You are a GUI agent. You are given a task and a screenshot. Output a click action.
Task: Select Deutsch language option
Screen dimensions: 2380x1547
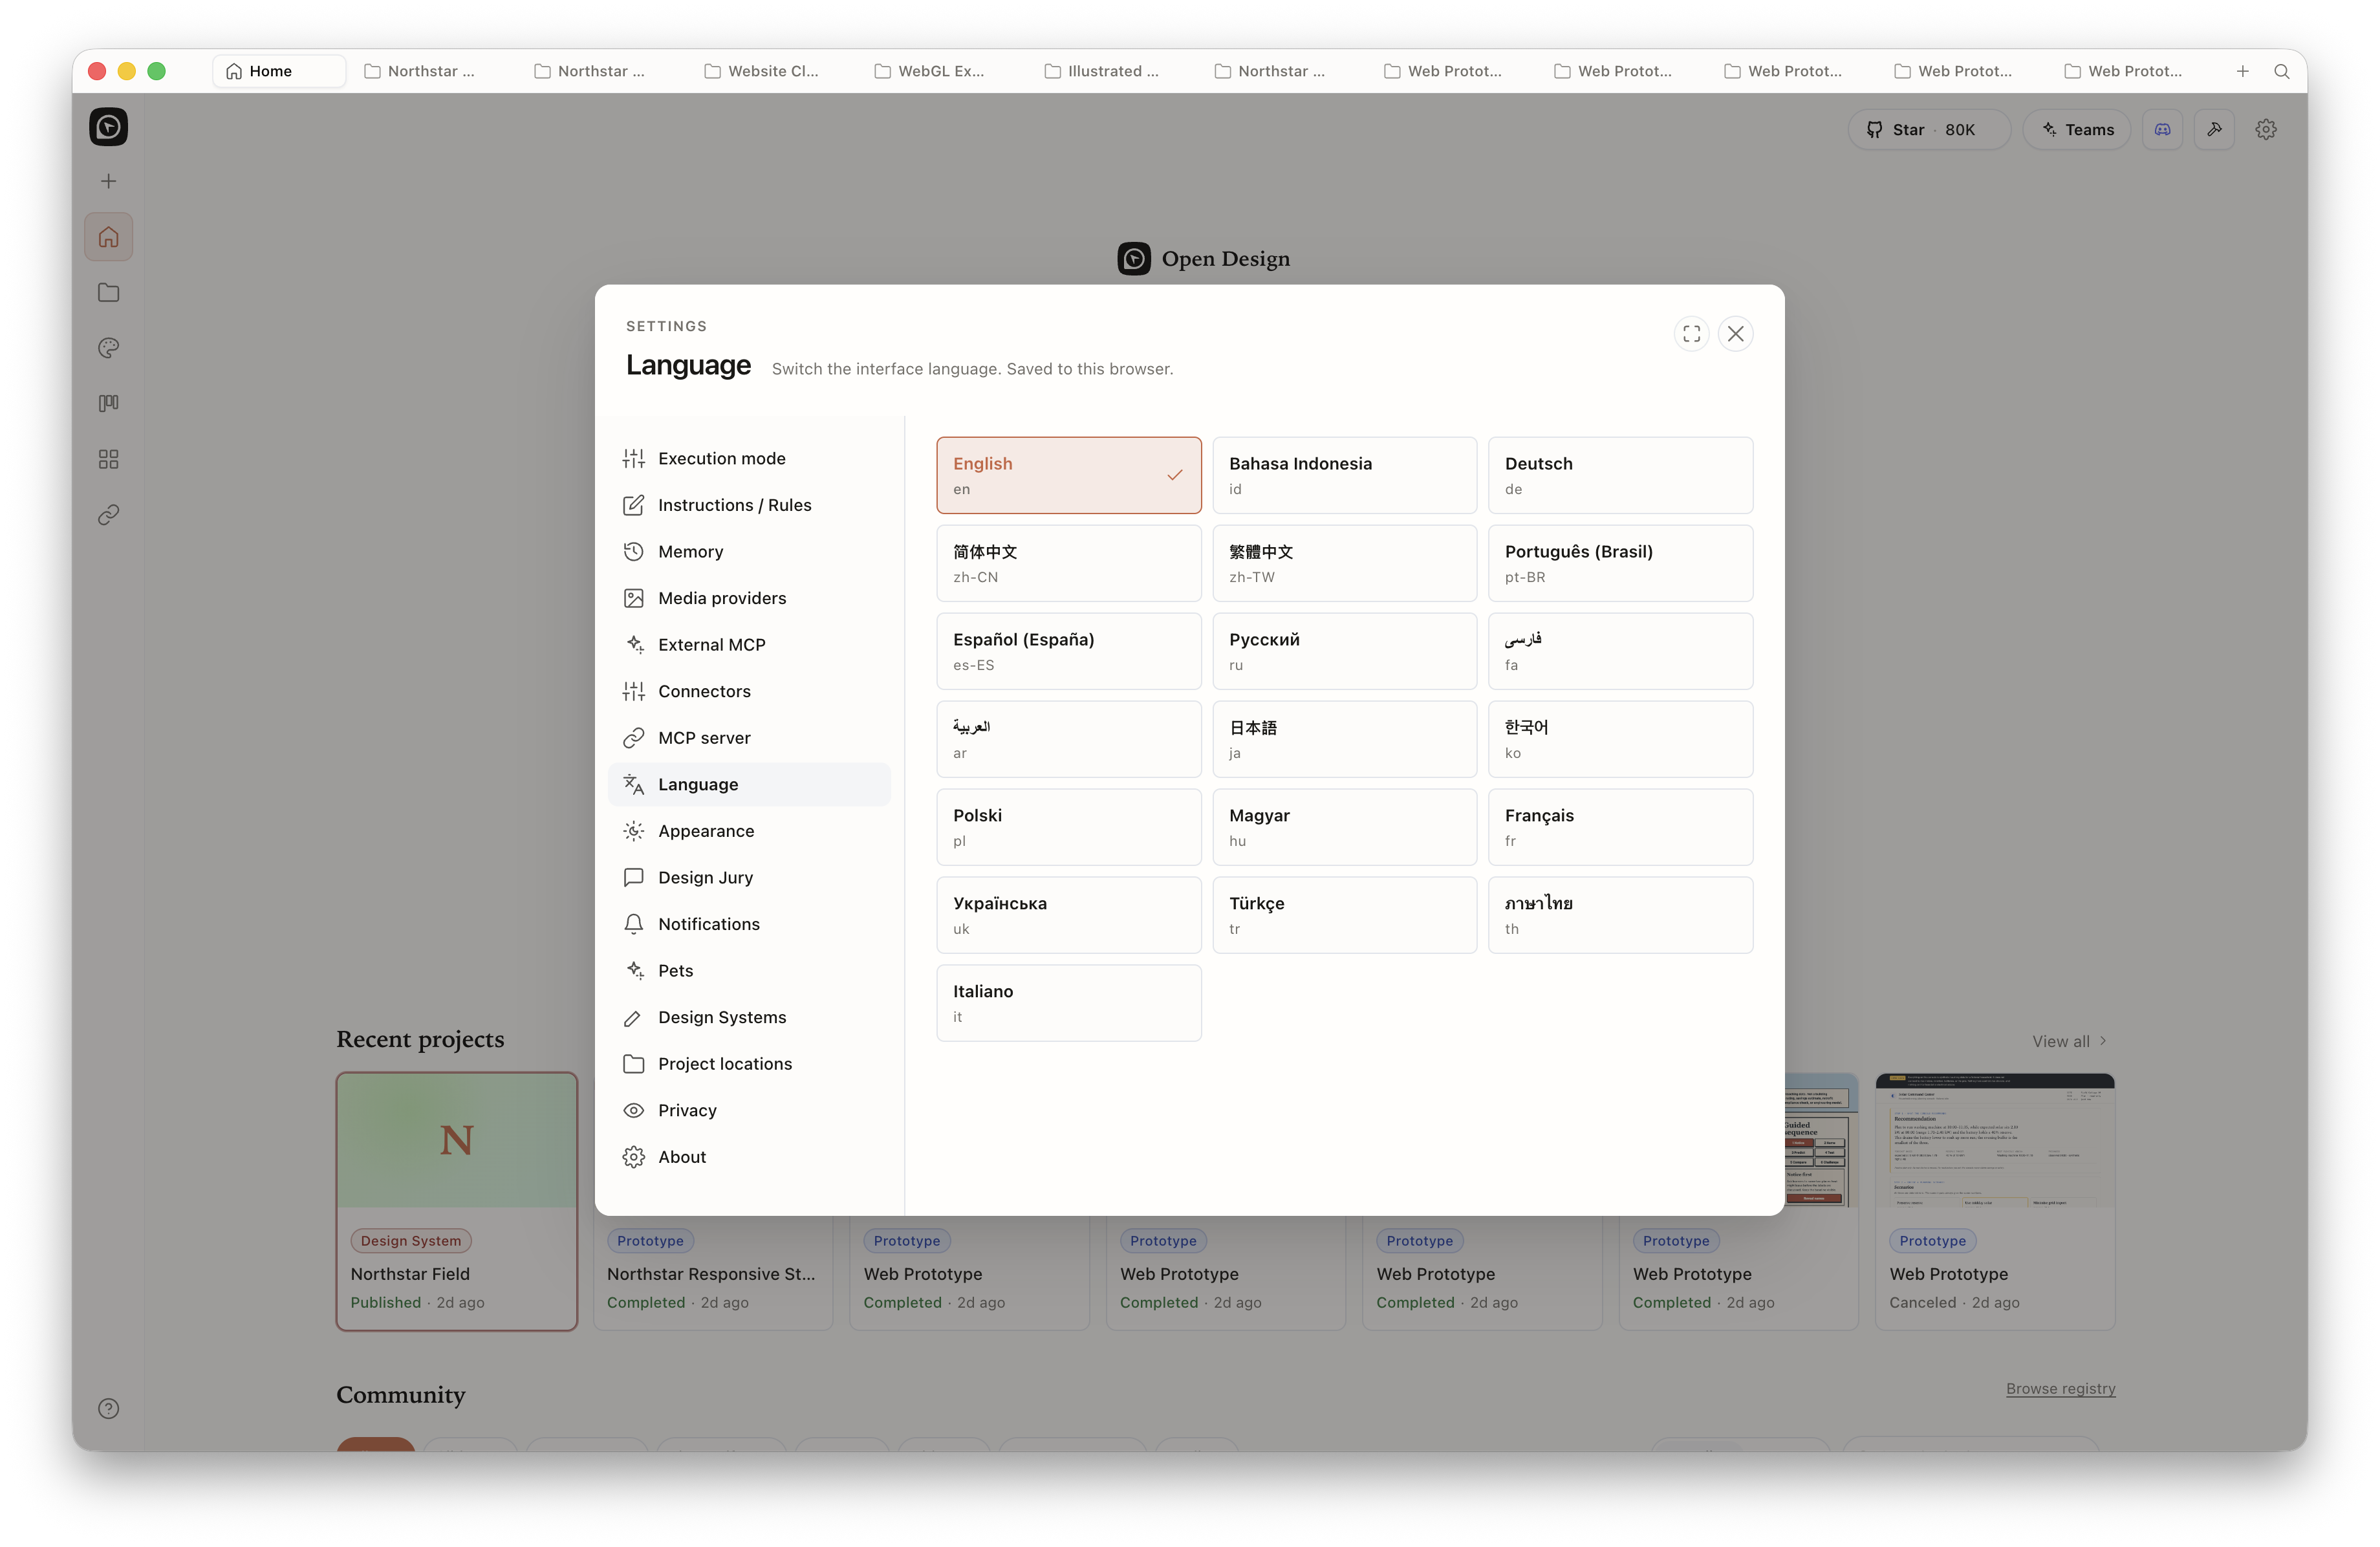click(x=1620, y=475)
